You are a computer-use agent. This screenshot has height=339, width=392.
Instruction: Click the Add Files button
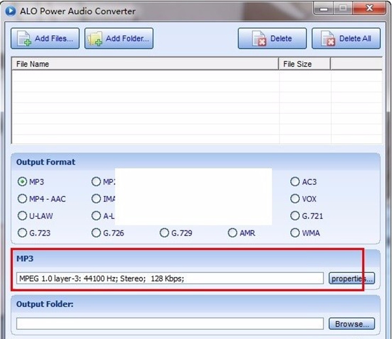pos(45,39)
